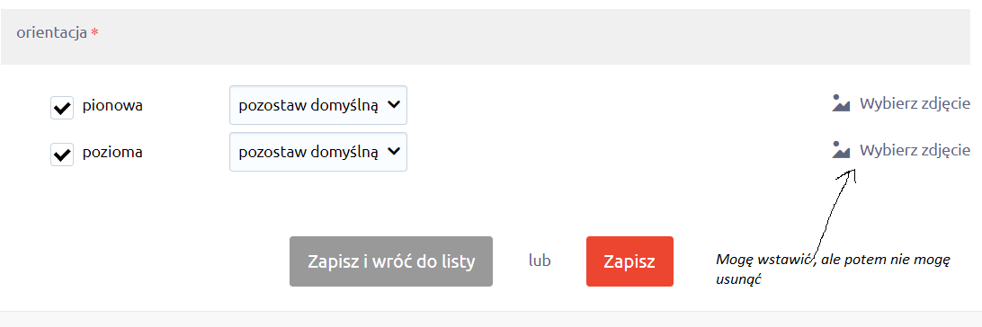Click the chevron arrow in pozioma dropdown

tap(393, 151)
